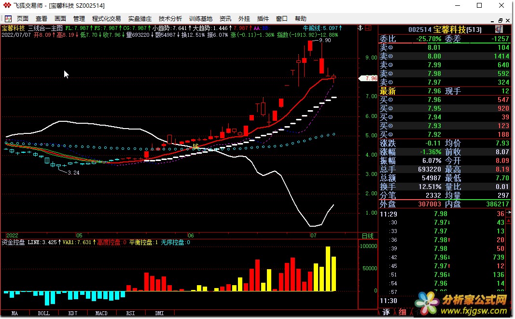
Task: Switch to the KDT indicator tab
Action: 72,313
